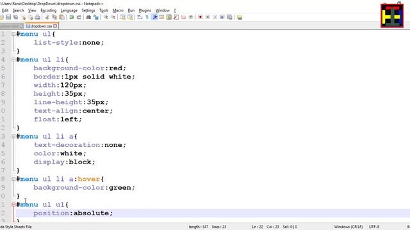This screenshot has width=410, height=230.
Task: Click the Redo arrow icon
Action: click(x=79, y=17)
